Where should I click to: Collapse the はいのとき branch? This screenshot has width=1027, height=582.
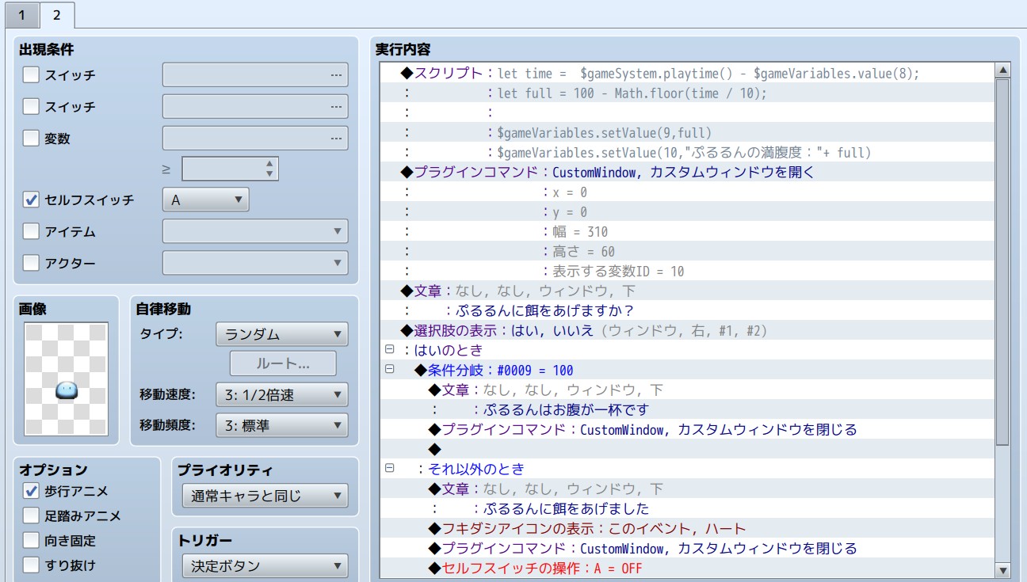pos(389,349)
